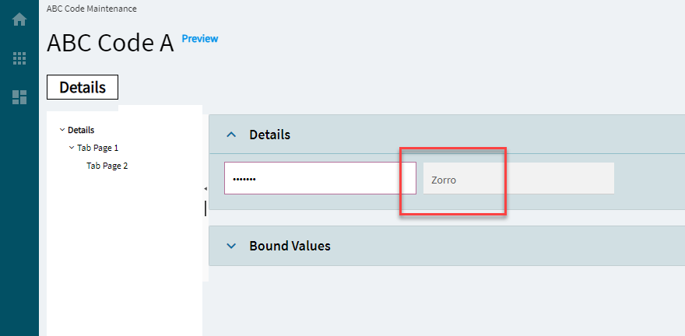Image resolution: width=685 pixels, height=336 pixels.
Task: Focus the masked password input field
Action: 320,178
